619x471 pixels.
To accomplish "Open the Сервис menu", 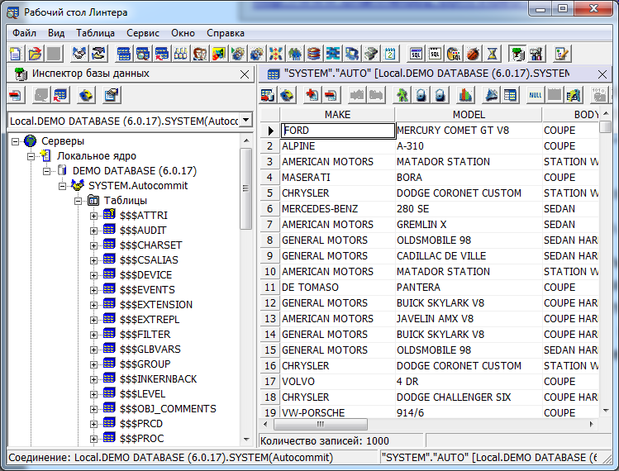I will (143, 33).
